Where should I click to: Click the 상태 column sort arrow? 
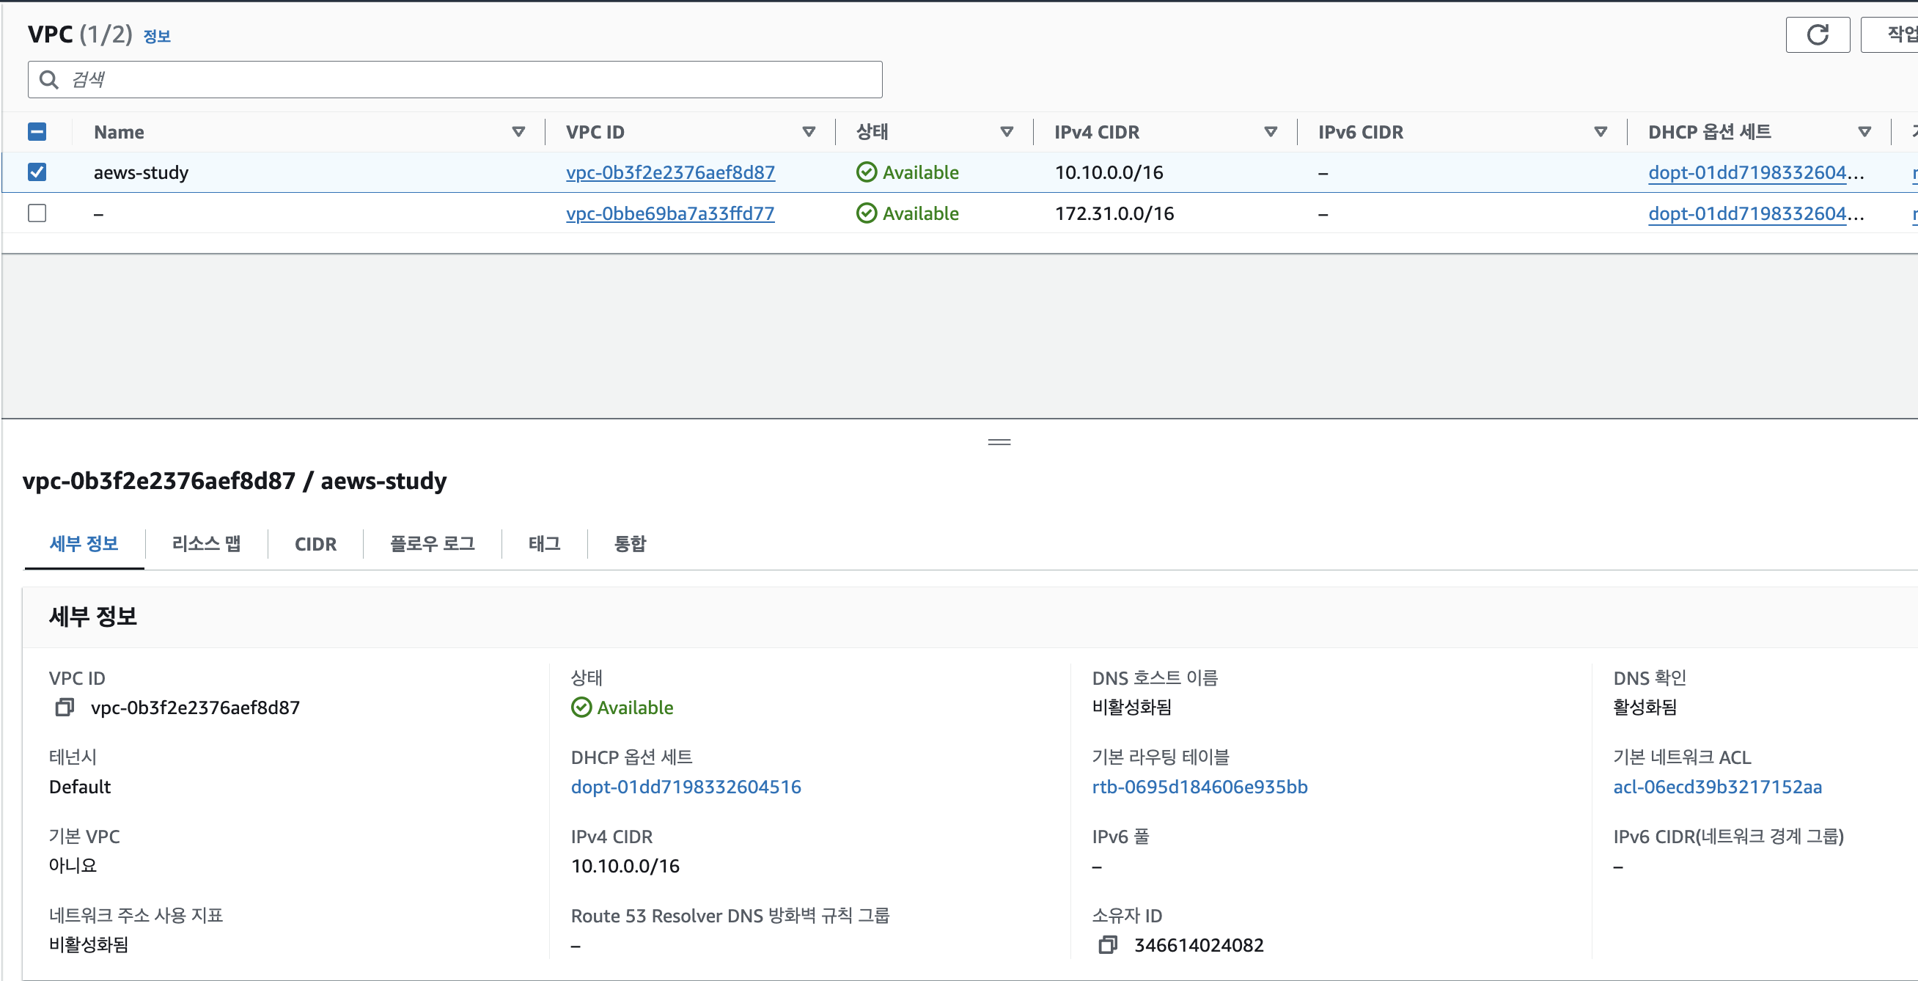1007,132
